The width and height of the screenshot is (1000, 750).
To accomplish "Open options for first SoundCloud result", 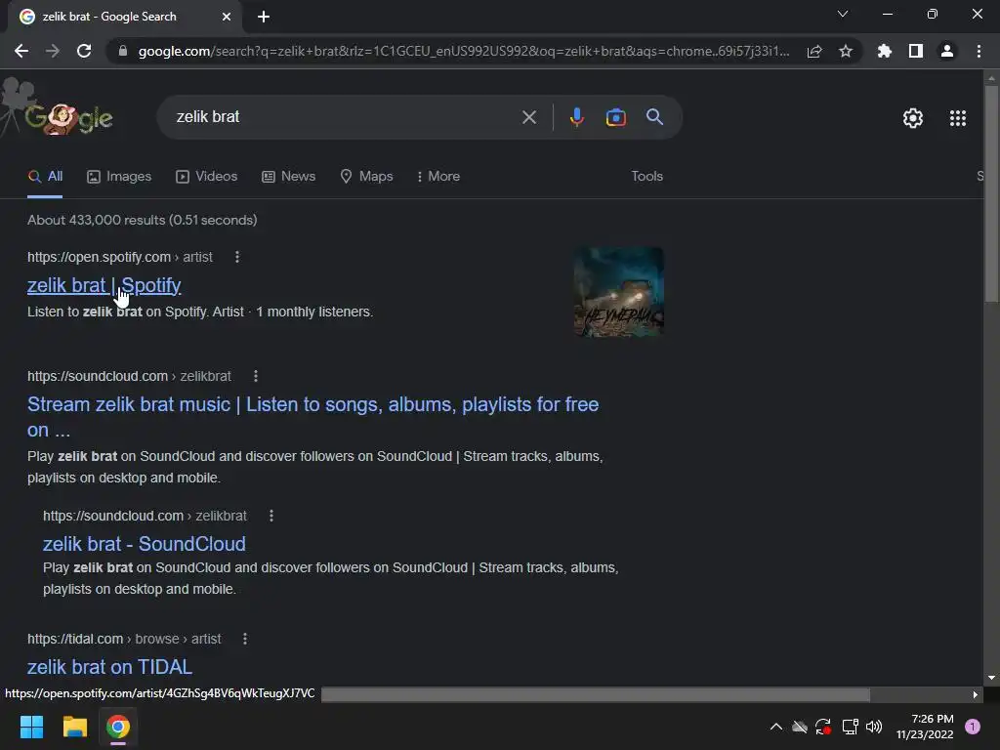I will [256, 376].
